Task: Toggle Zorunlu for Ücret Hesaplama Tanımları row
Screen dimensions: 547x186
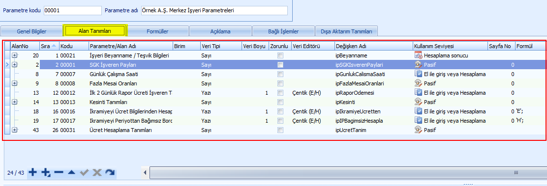Action: point(280,130)
